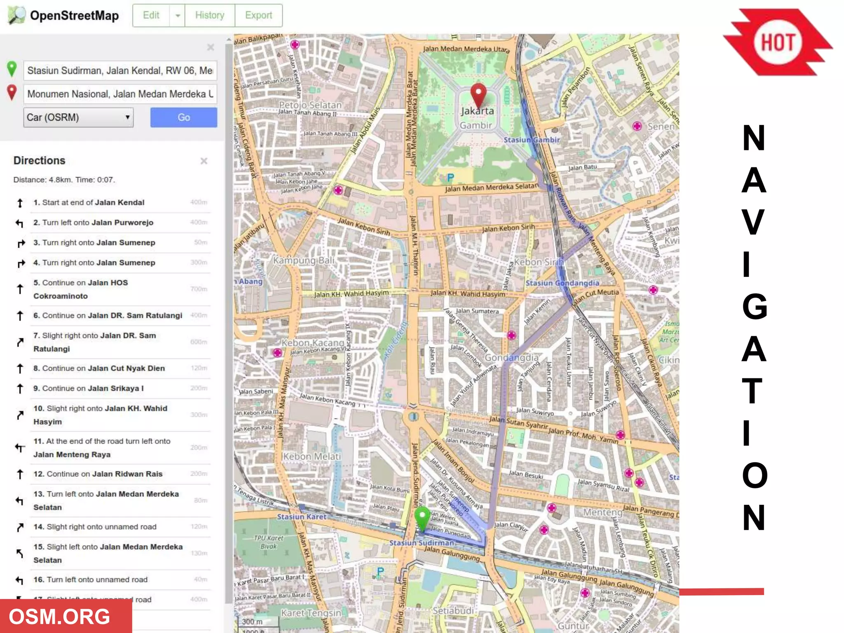The width and height of the screenshot is (844, 633).
Task: Click the blue parking icon near Jalan Medan Merdeka Selatan
Action: (450, 178)
